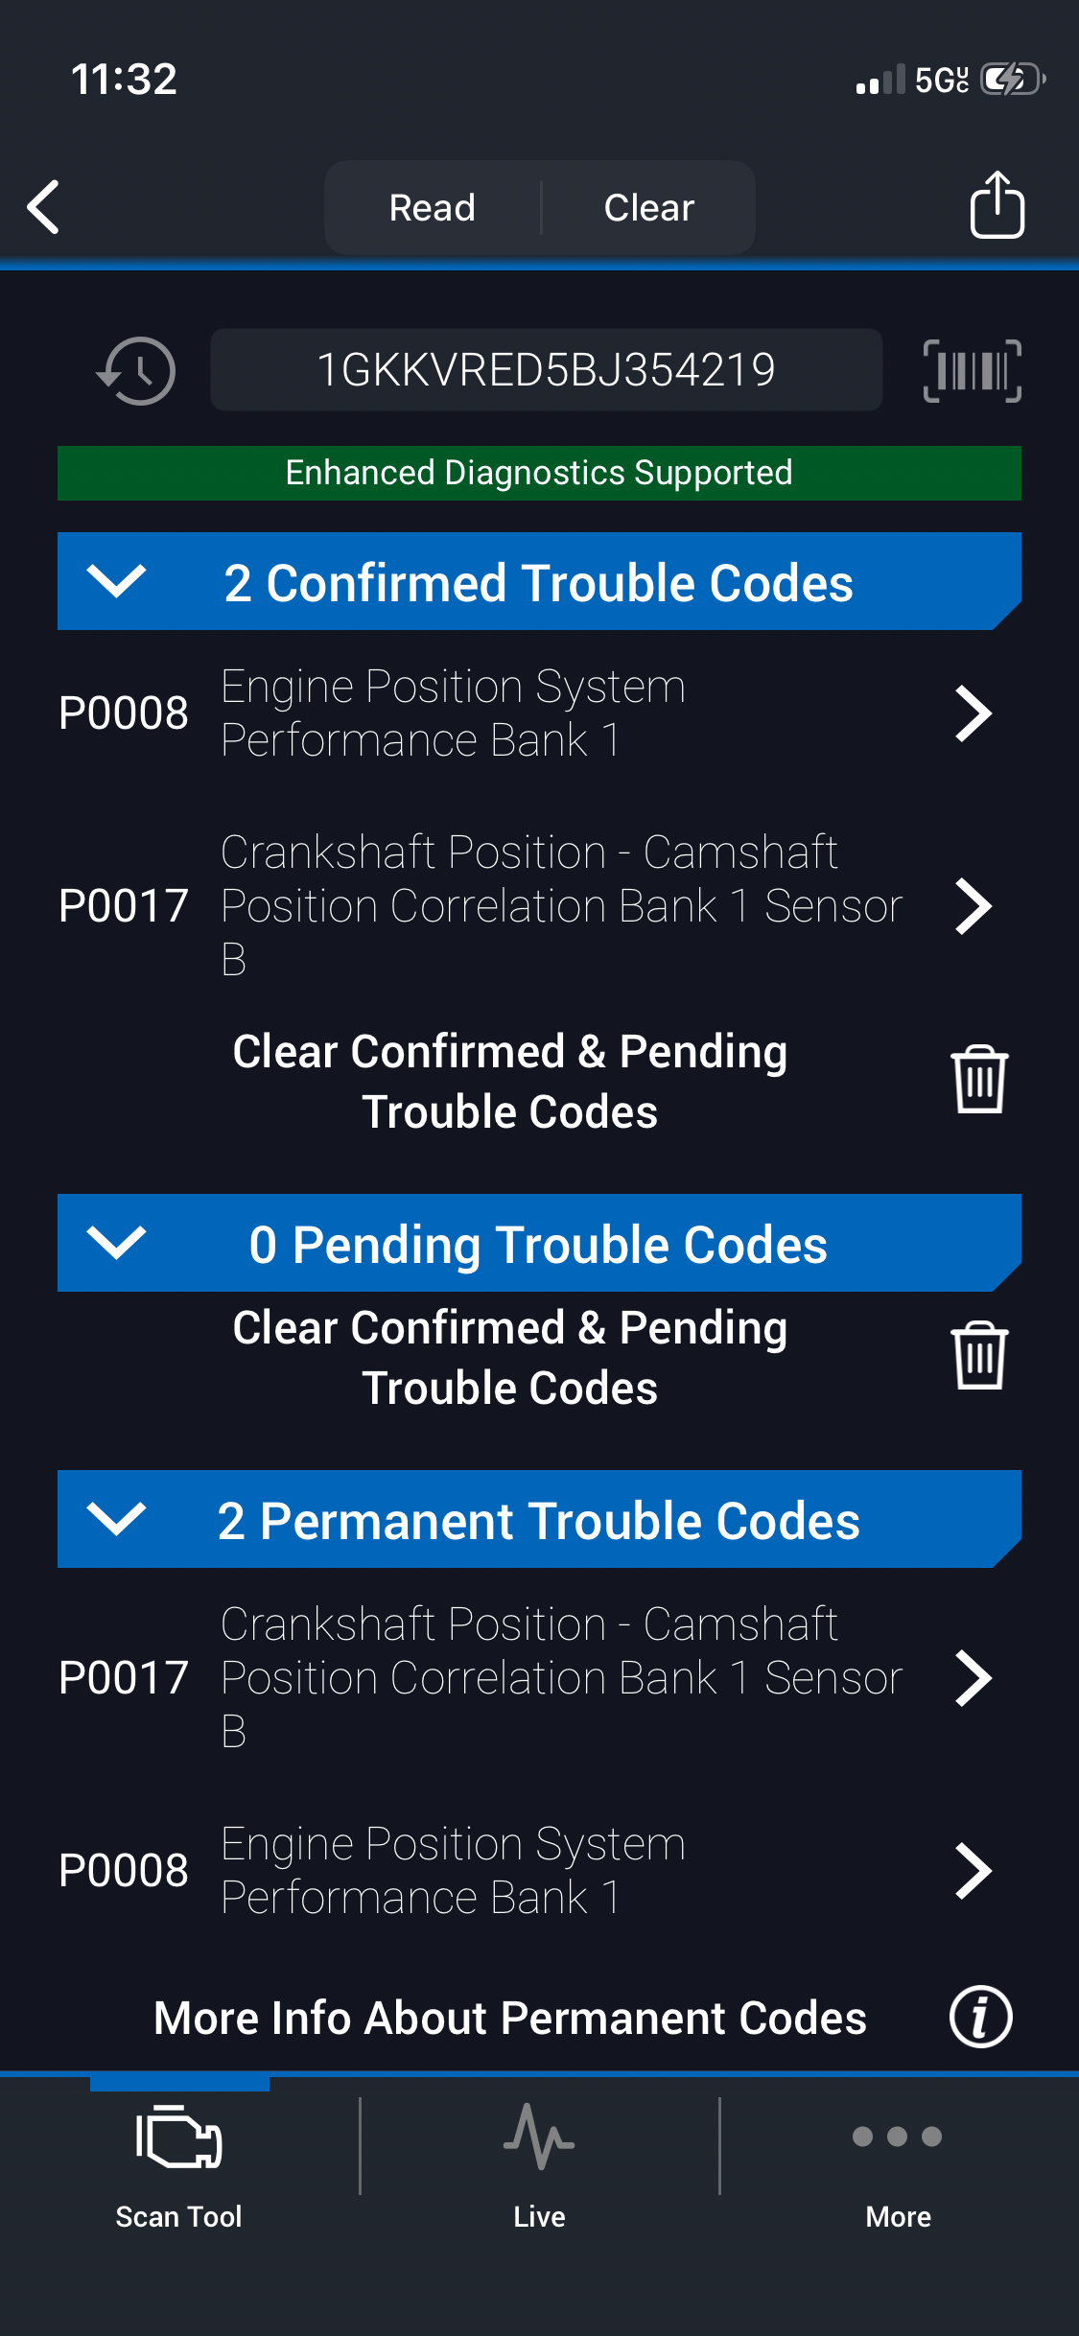Tap the back arrow icon

coord(44,206)
